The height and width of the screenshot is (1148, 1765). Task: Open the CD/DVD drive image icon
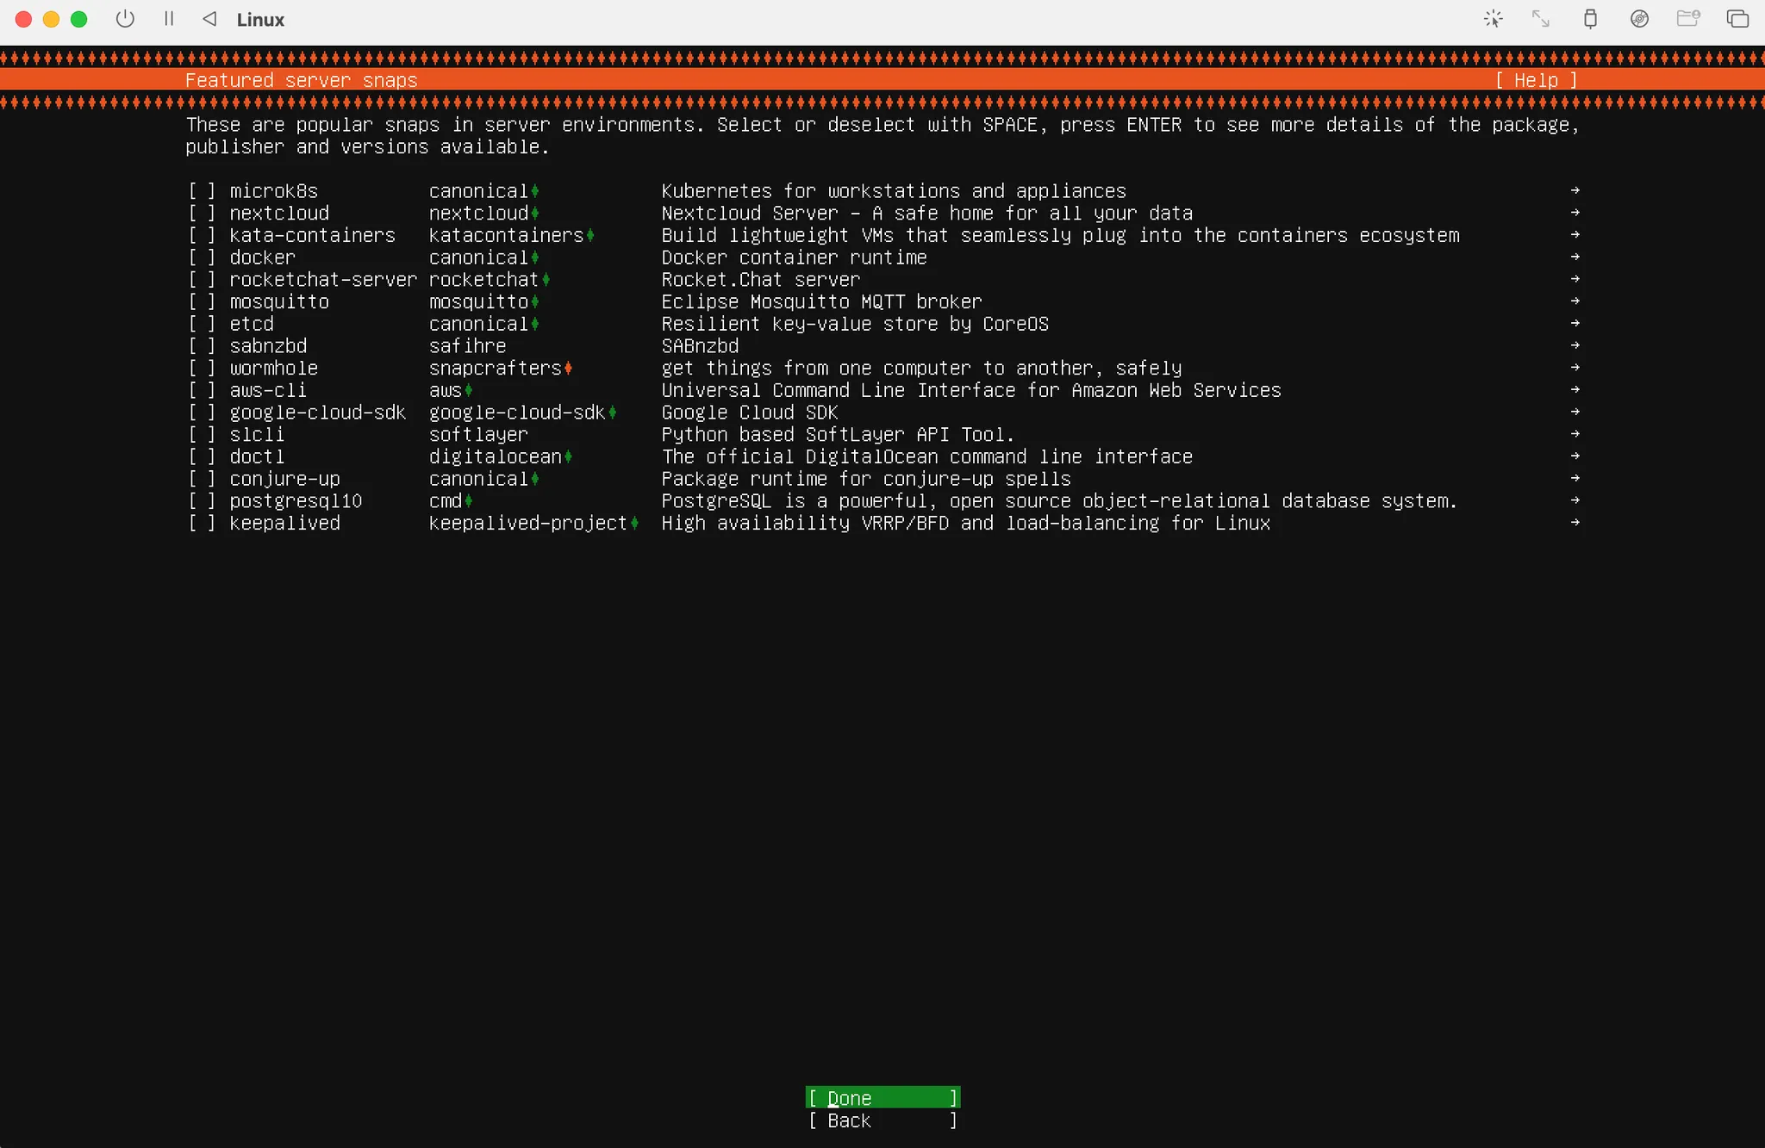(x=1639, y=19)
